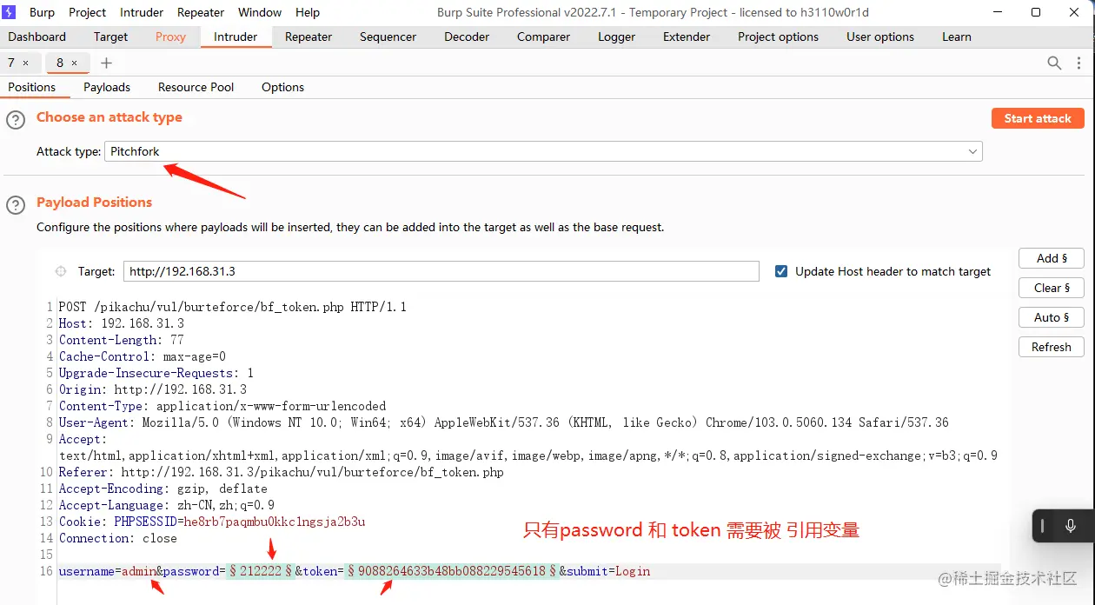The width and height of the screenshot is (1095, 605).
Task: Select Intruder attack tab 8
Action: point(60,63)
